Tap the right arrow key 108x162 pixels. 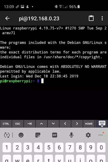click(x=77, y=124)
